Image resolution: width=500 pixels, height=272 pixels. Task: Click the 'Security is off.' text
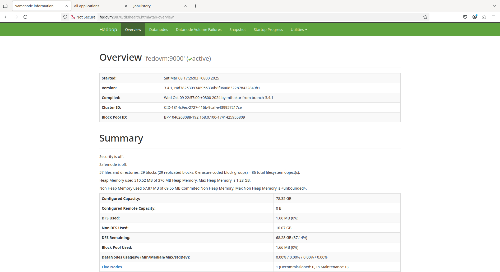(x=112, y=157)
